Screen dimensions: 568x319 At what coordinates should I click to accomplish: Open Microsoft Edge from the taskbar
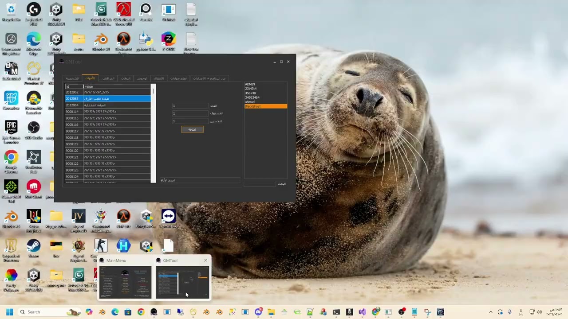click(x=115, y=312)
